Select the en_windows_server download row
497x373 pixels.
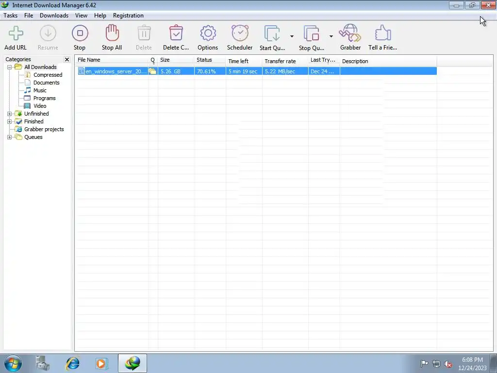256,71
